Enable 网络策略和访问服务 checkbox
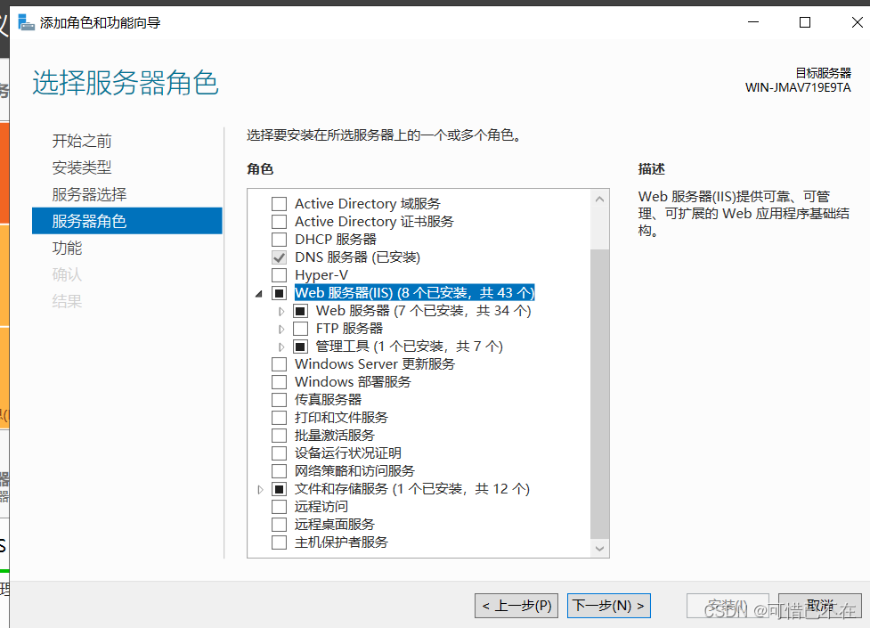Image resolution: width=870 pixels, height=628 pixels. point(279,471)
